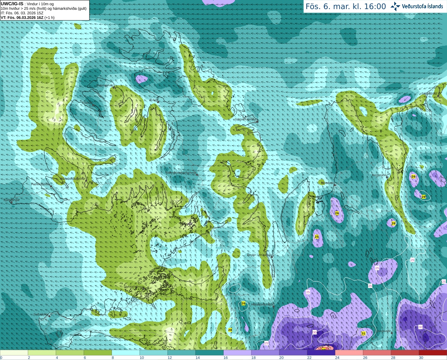This screenshot has height=360, width=447.
Task: Click the UWC/IG-IS model title
Action: click(x=12, y=3)
